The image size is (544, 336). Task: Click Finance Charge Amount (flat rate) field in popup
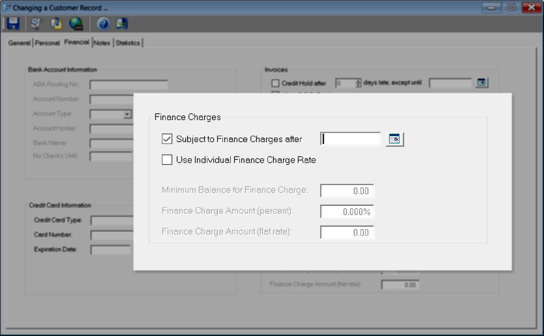(x=347, y=232)
